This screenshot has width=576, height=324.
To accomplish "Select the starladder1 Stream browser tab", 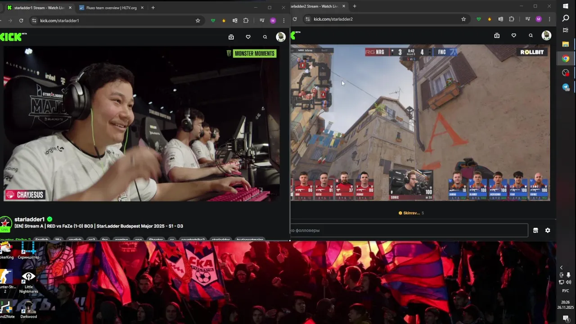I will pyautogui.click(x=40, y=8).
